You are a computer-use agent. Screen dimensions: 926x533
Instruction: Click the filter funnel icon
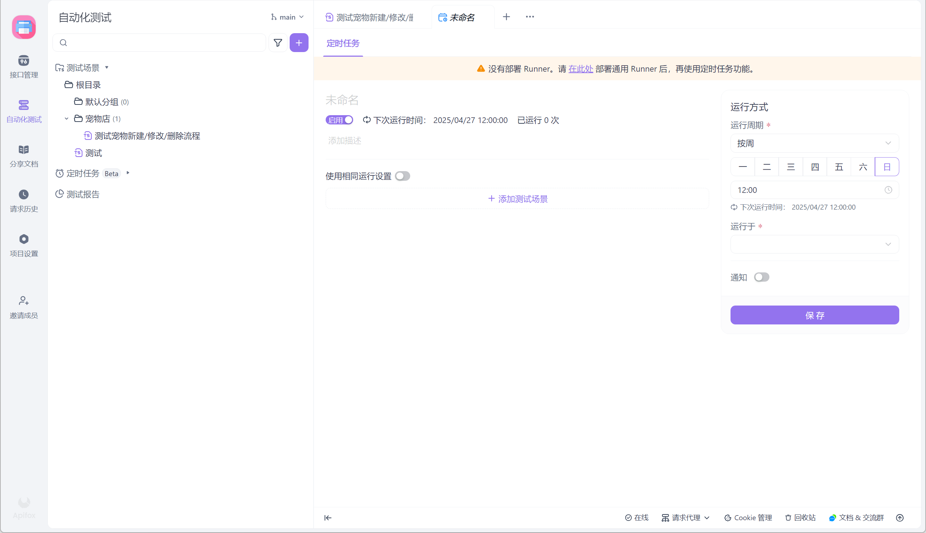coord(278,43)
